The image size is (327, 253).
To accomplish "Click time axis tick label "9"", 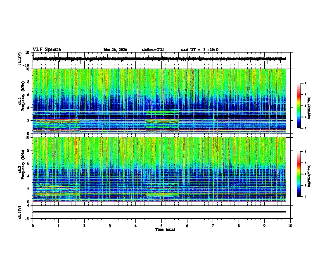I will pos(264,226).
